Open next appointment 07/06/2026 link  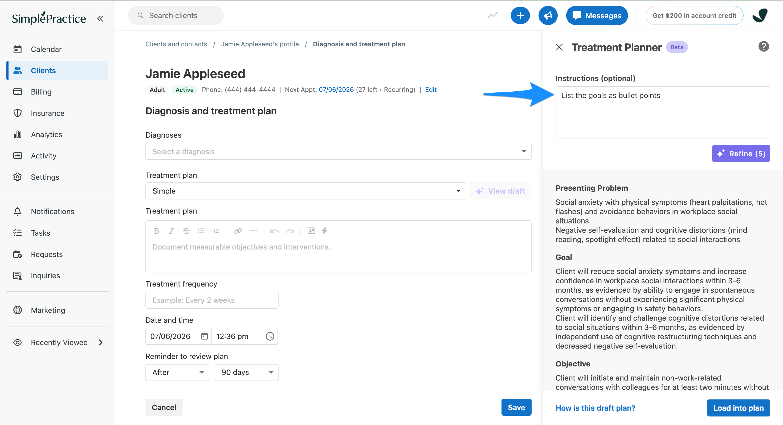click(336, 90)
